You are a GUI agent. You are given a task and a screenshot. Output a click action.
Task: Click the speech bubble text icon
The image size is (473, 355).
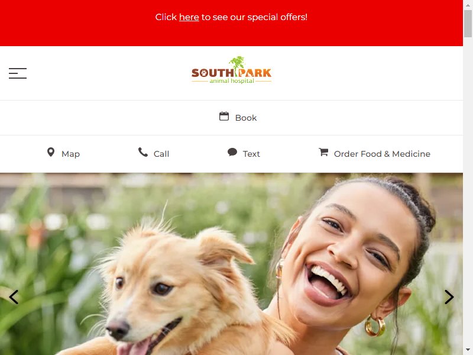pos(232,152)
